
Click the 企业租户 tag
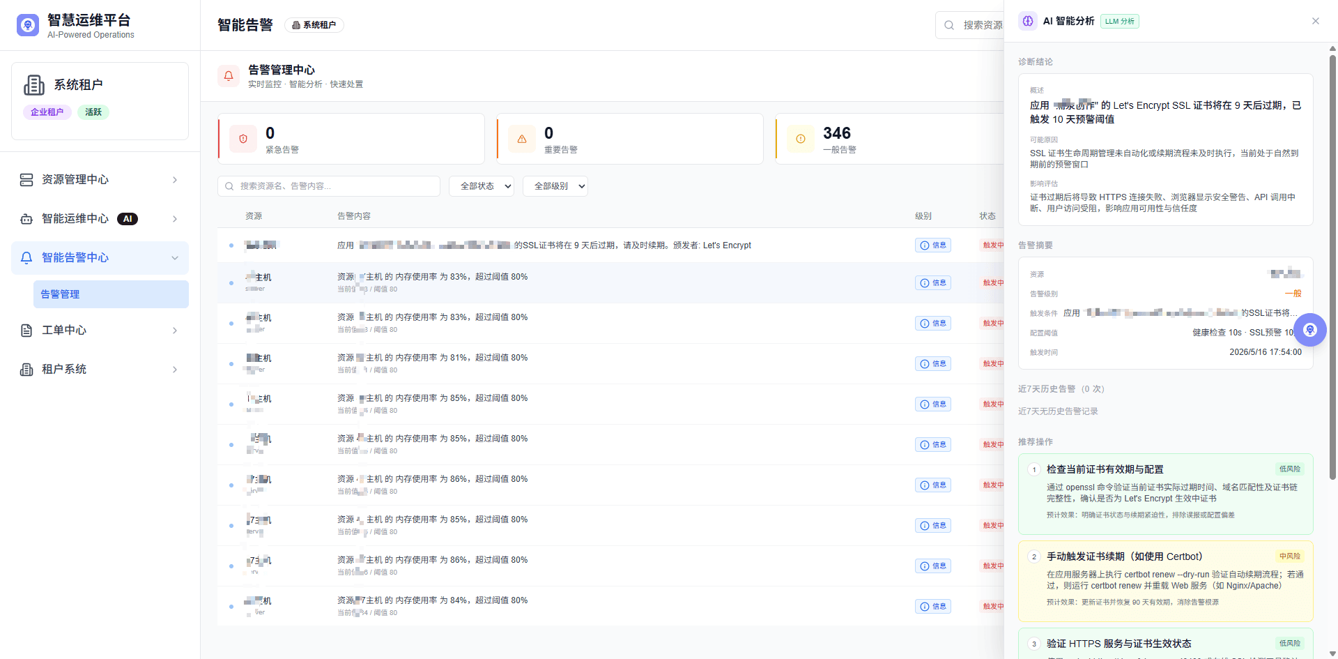click(x=47, y=112)
